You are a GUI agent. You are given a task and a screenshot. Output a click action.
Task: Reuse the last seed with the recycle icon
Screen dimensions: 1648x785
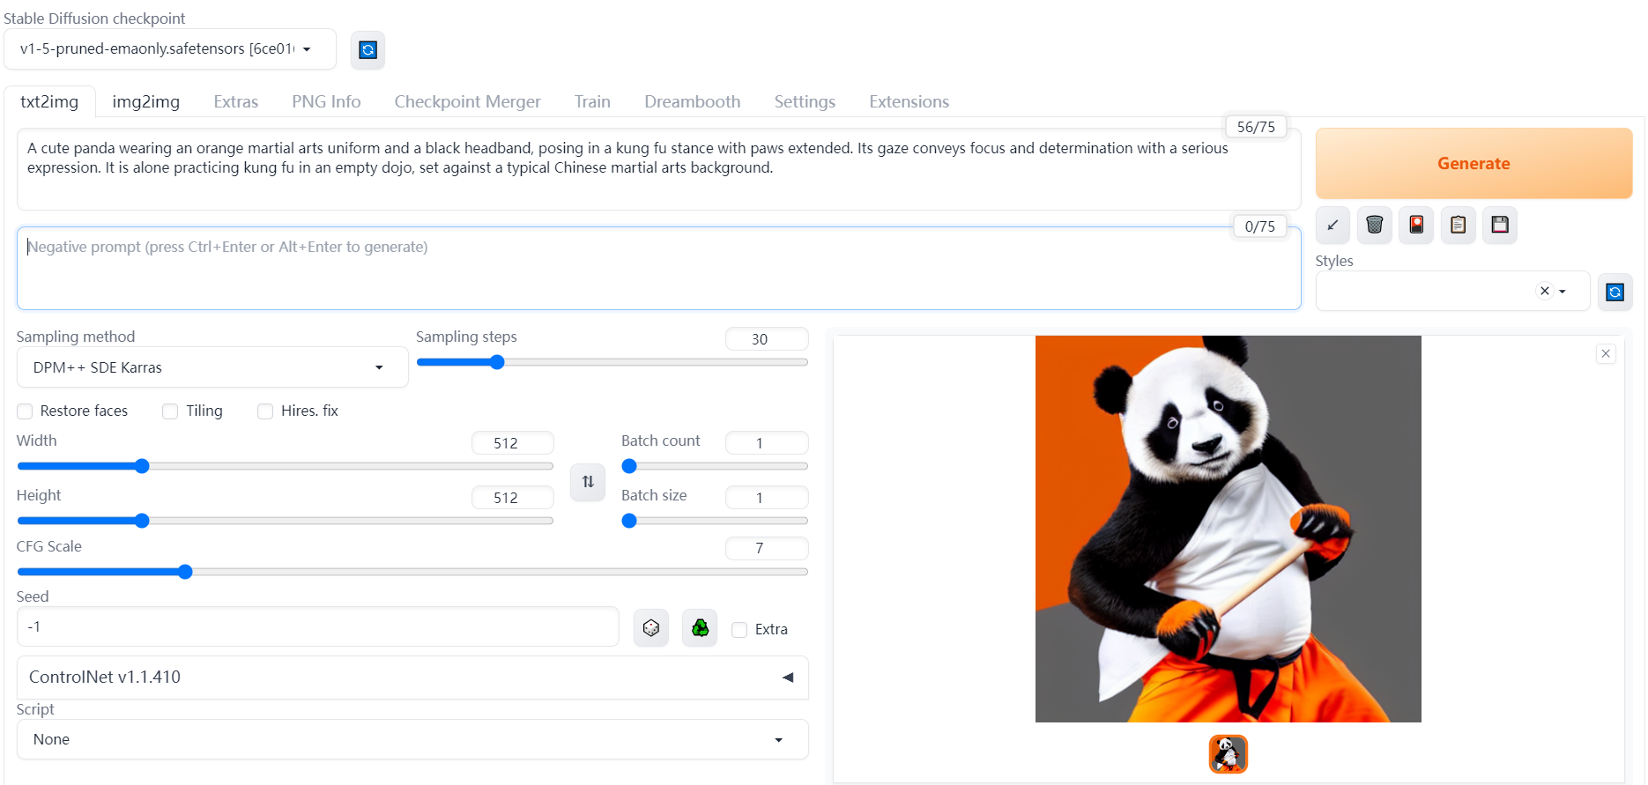(700, 628)
